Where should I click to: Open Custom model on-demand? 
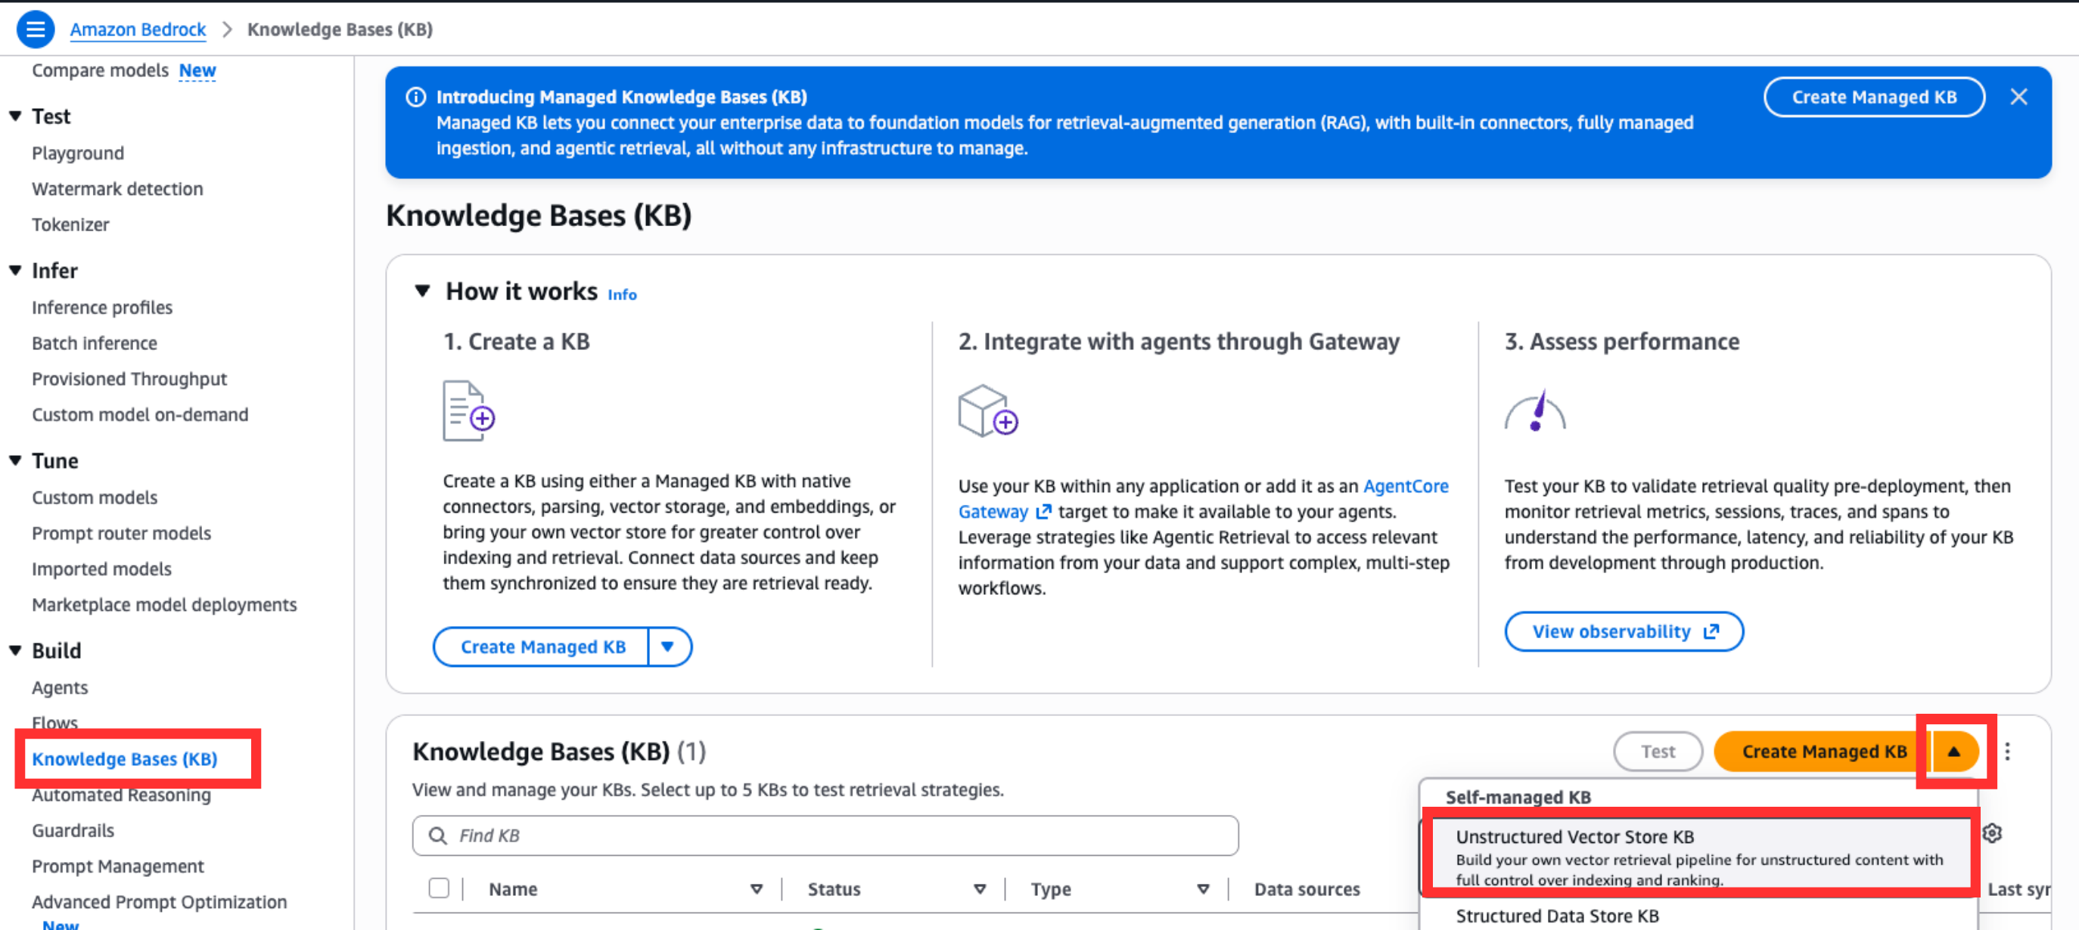coord(141,414)
